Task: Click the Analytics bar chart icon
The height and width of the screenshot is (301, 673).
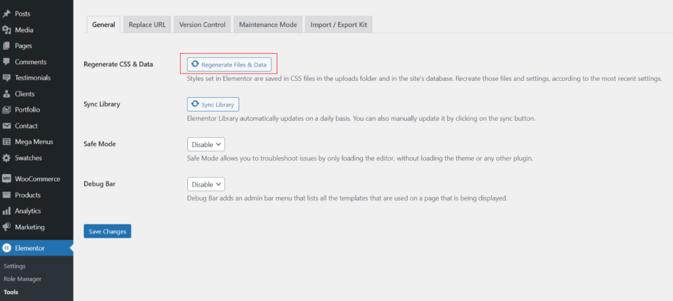Action: tap(7, 211)
